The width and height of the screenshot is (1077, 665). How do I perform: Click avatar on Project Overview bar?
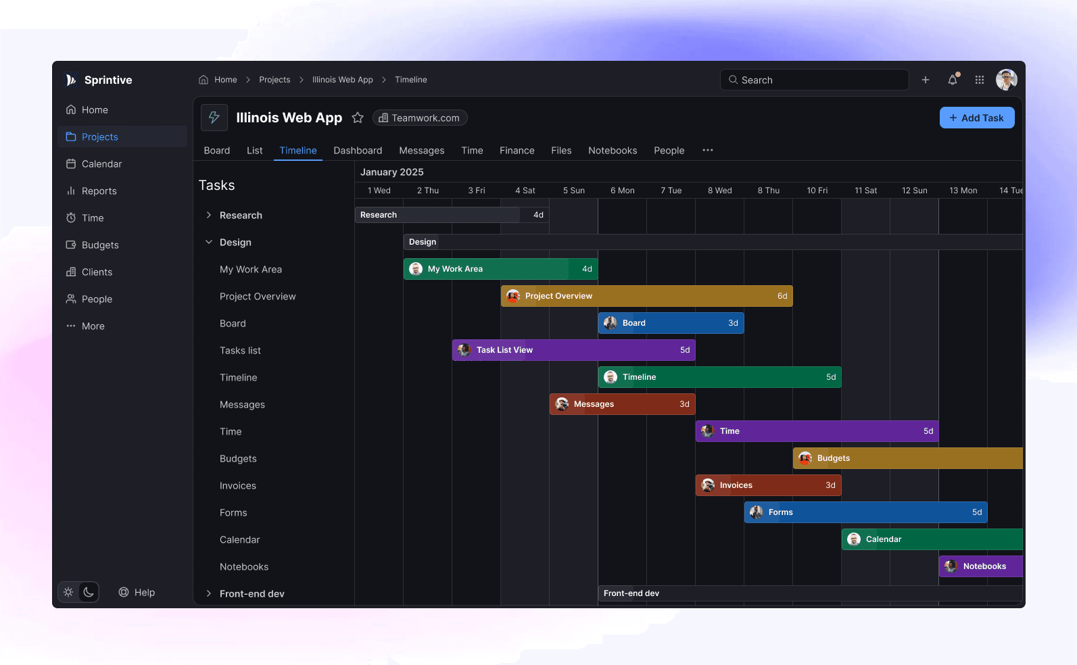pyautogui.click(x=513, y=296)
